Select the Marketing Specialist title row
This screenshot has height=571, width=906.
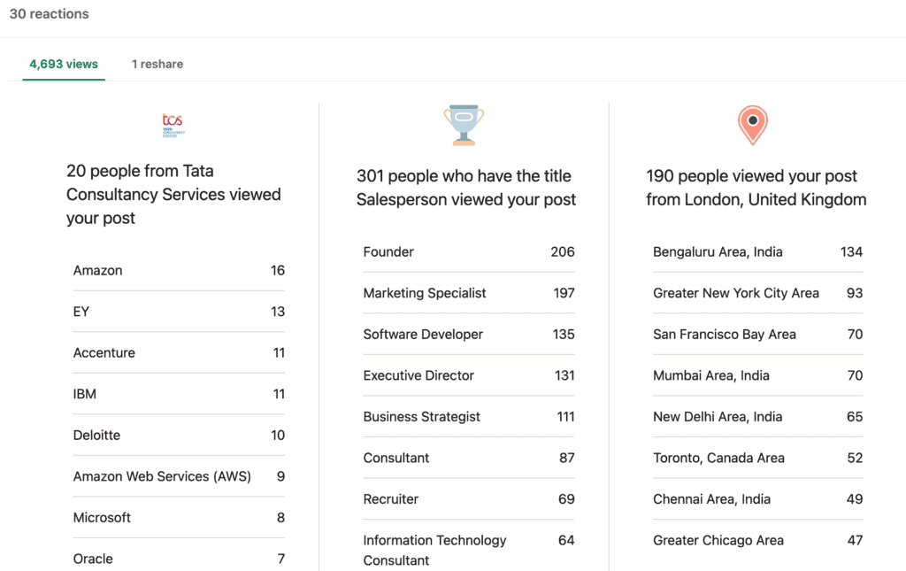(468, 293)
